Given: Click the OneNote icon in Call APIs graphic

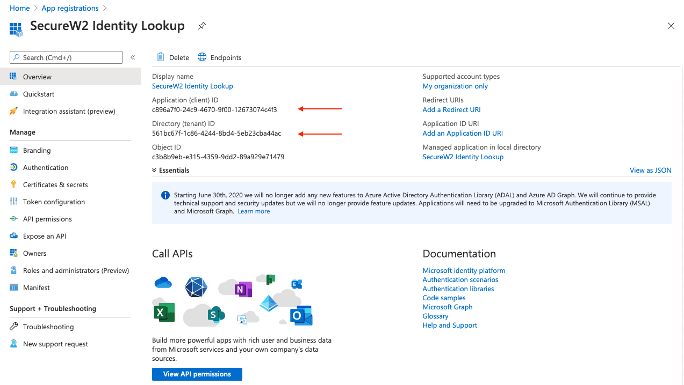Looking at the screenshot, I should [x=243, y=289].
